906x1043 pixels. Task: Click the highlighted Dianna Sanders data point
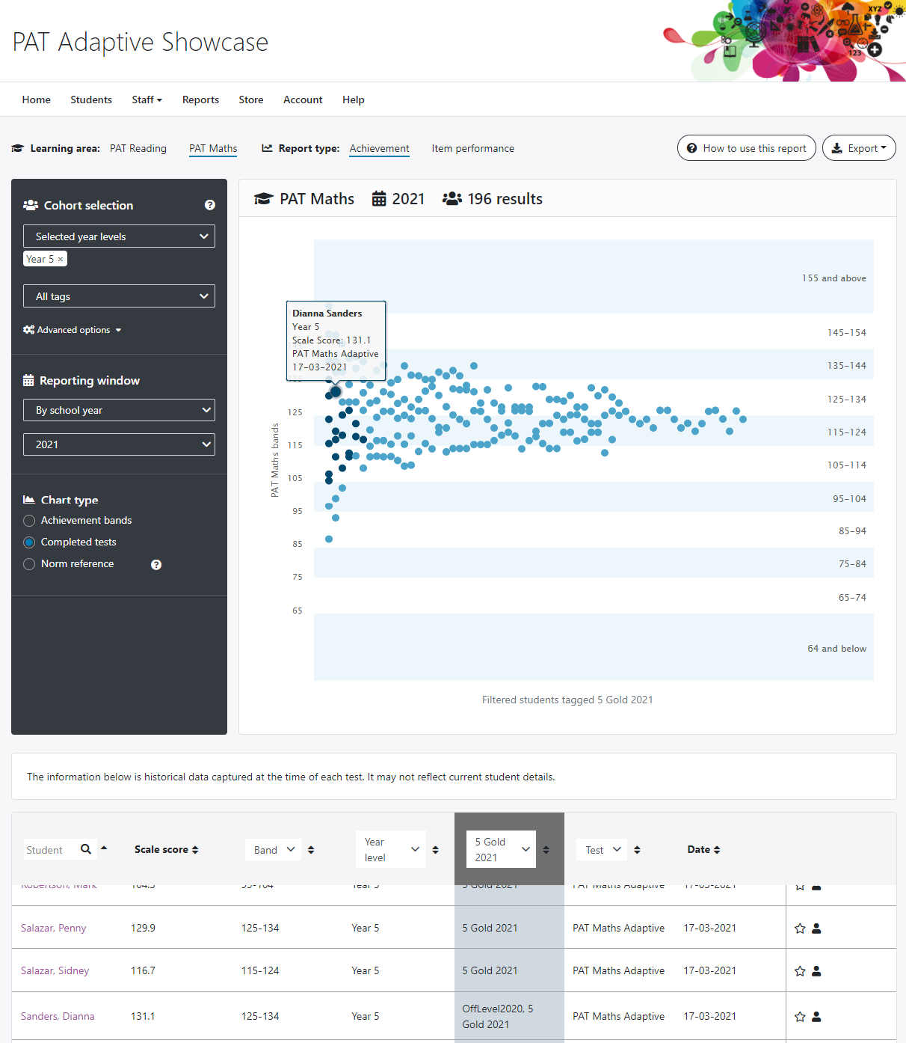point(336,391)
